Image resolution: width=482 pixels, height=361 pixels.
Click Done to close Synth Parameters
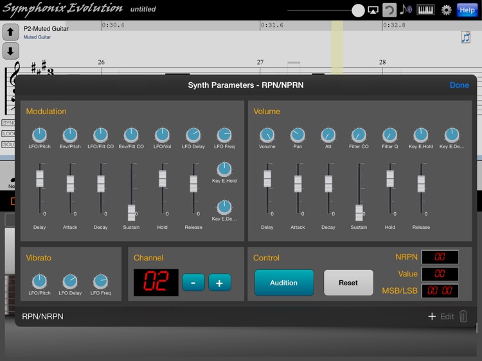pyautogui.click(x=460, y=85)
